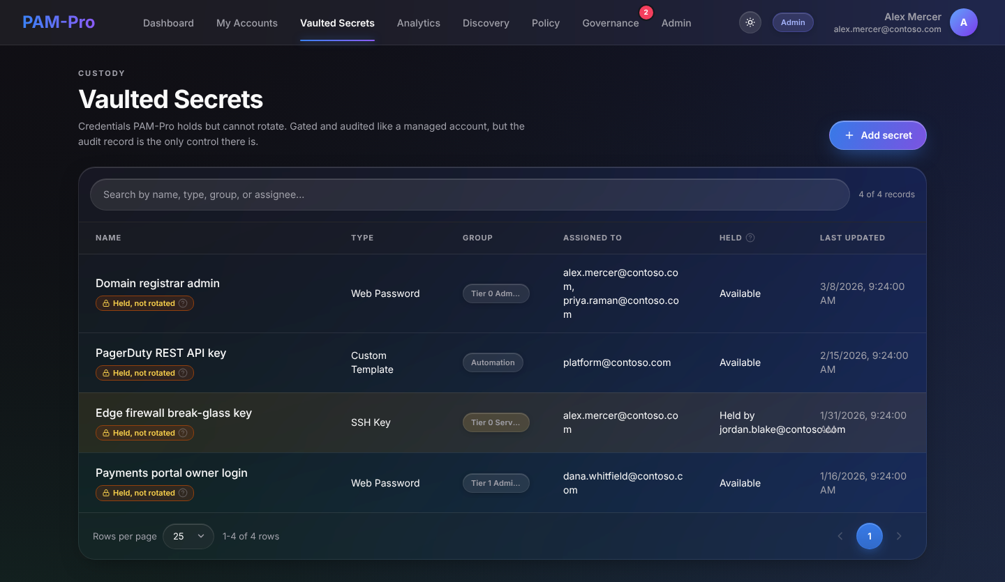Click the Assigned To column header

pos(592,238)
